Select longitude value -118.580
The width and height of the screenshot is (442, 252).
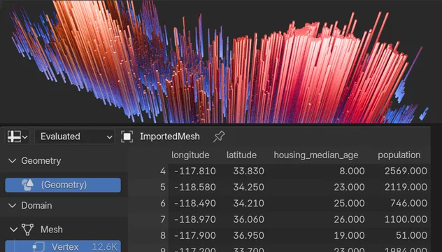(195, 187)
